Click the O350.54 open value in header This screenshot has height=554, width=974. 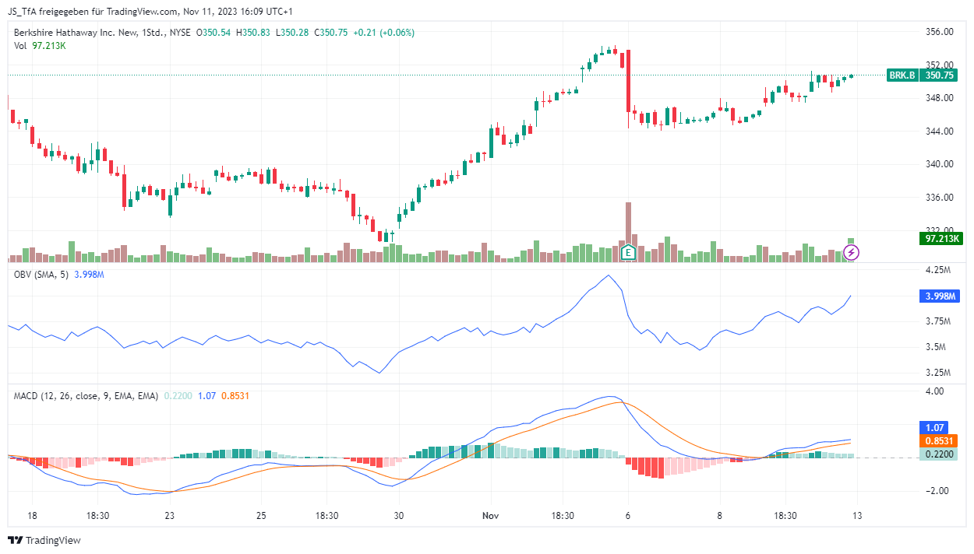pyautogui.click(x=214, y=33)
